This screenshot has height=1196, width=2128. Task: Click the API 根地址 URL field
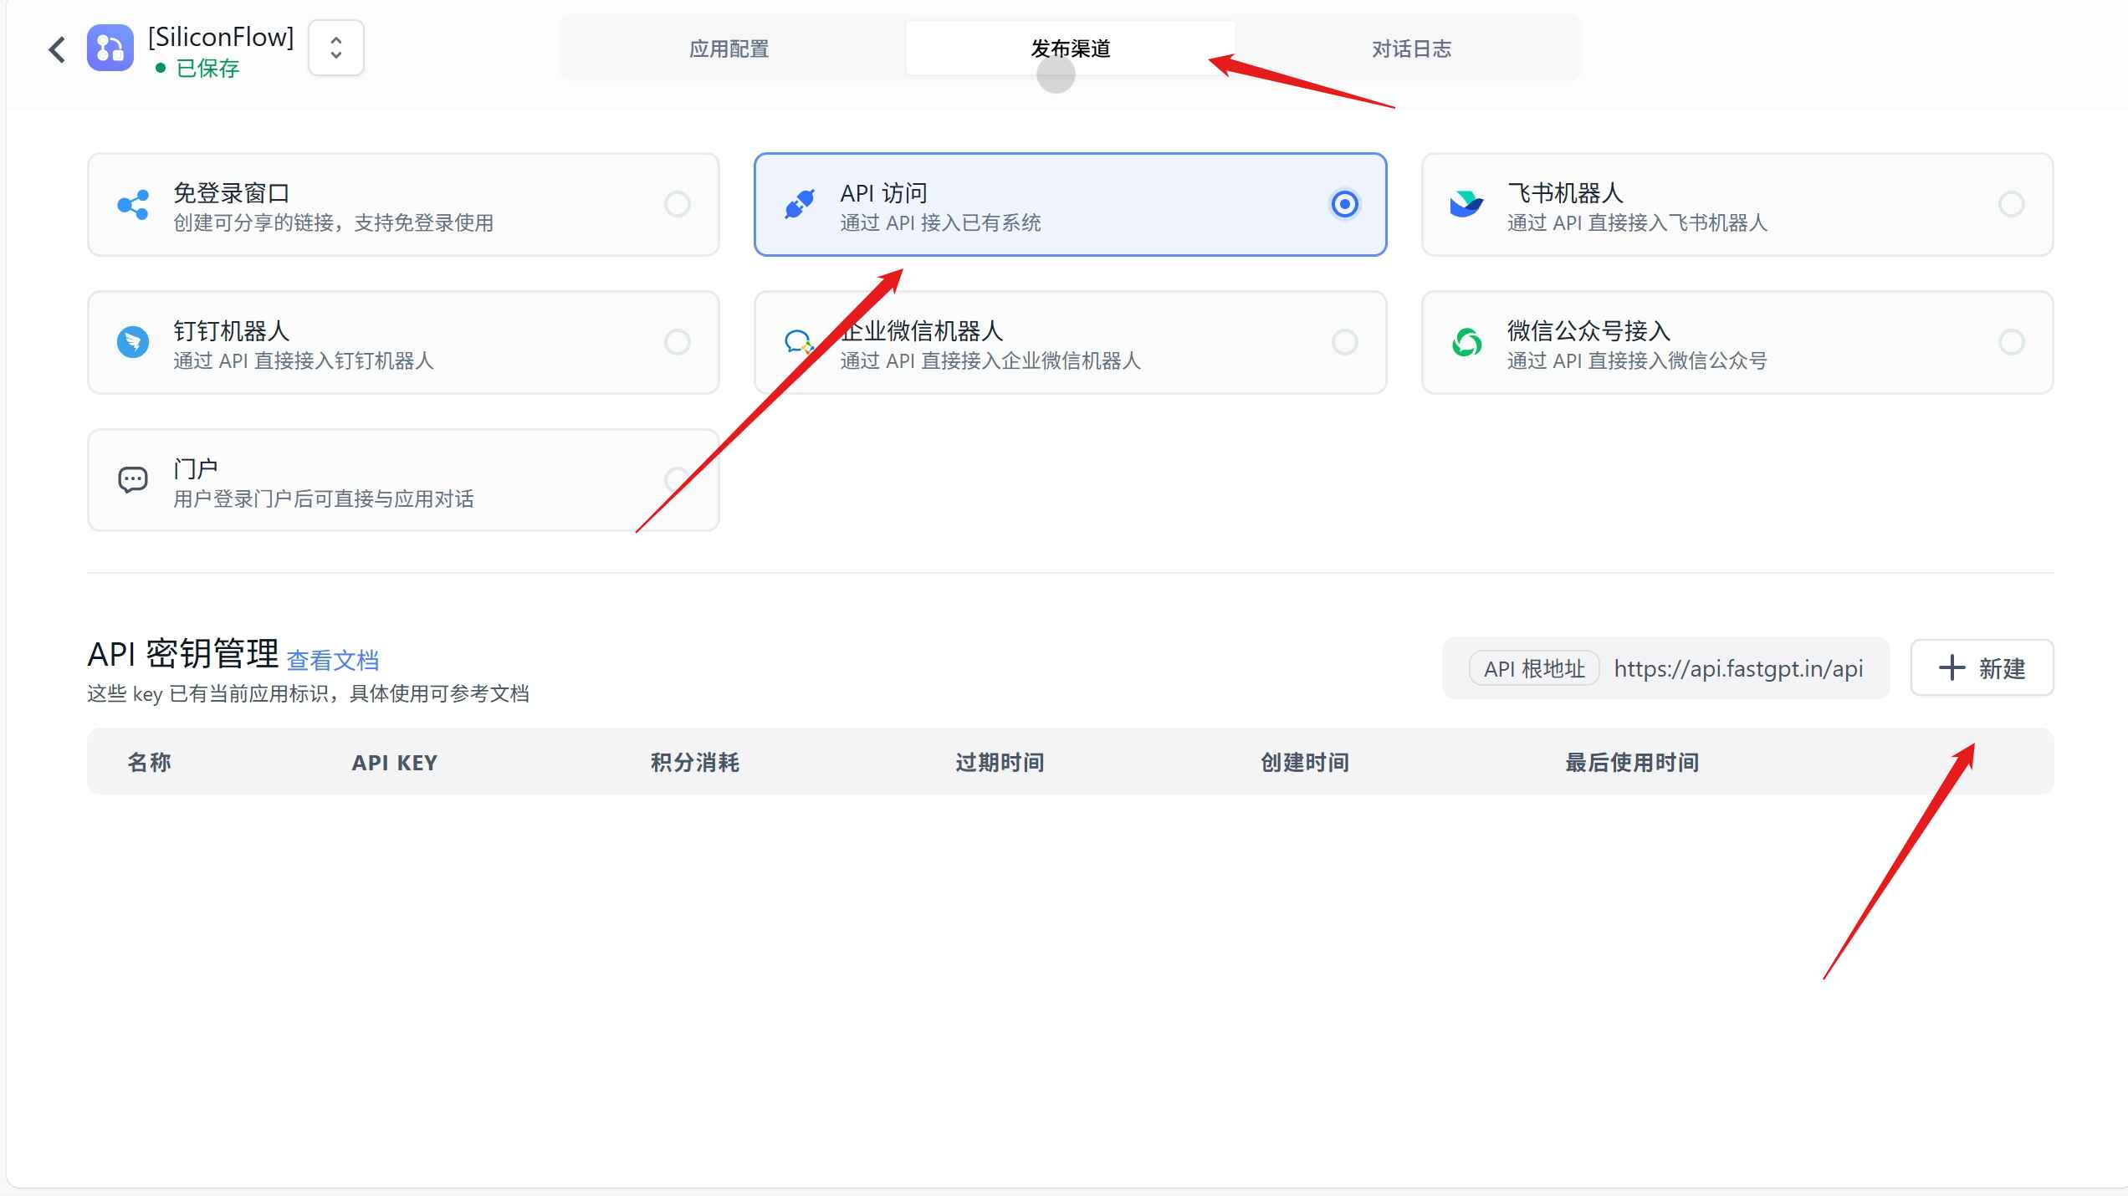(x=1738, y=667)
